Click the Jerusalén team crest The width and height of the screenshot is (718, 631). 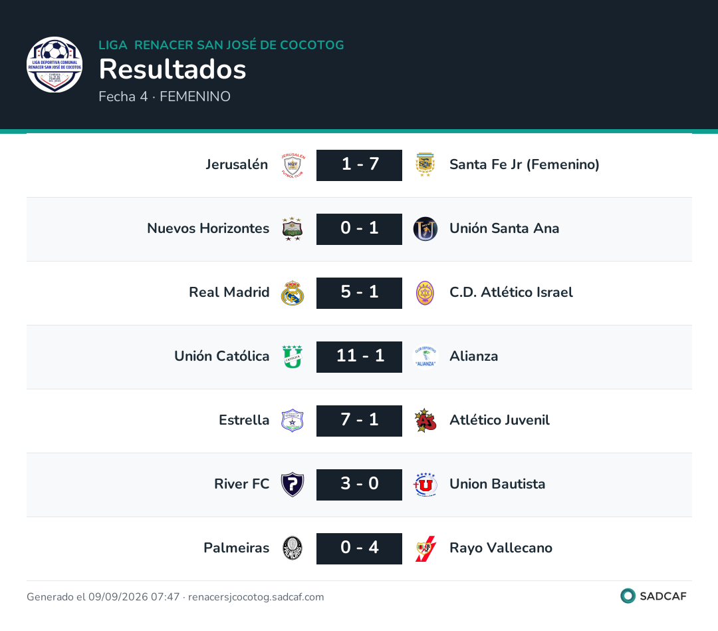(293, 165)
